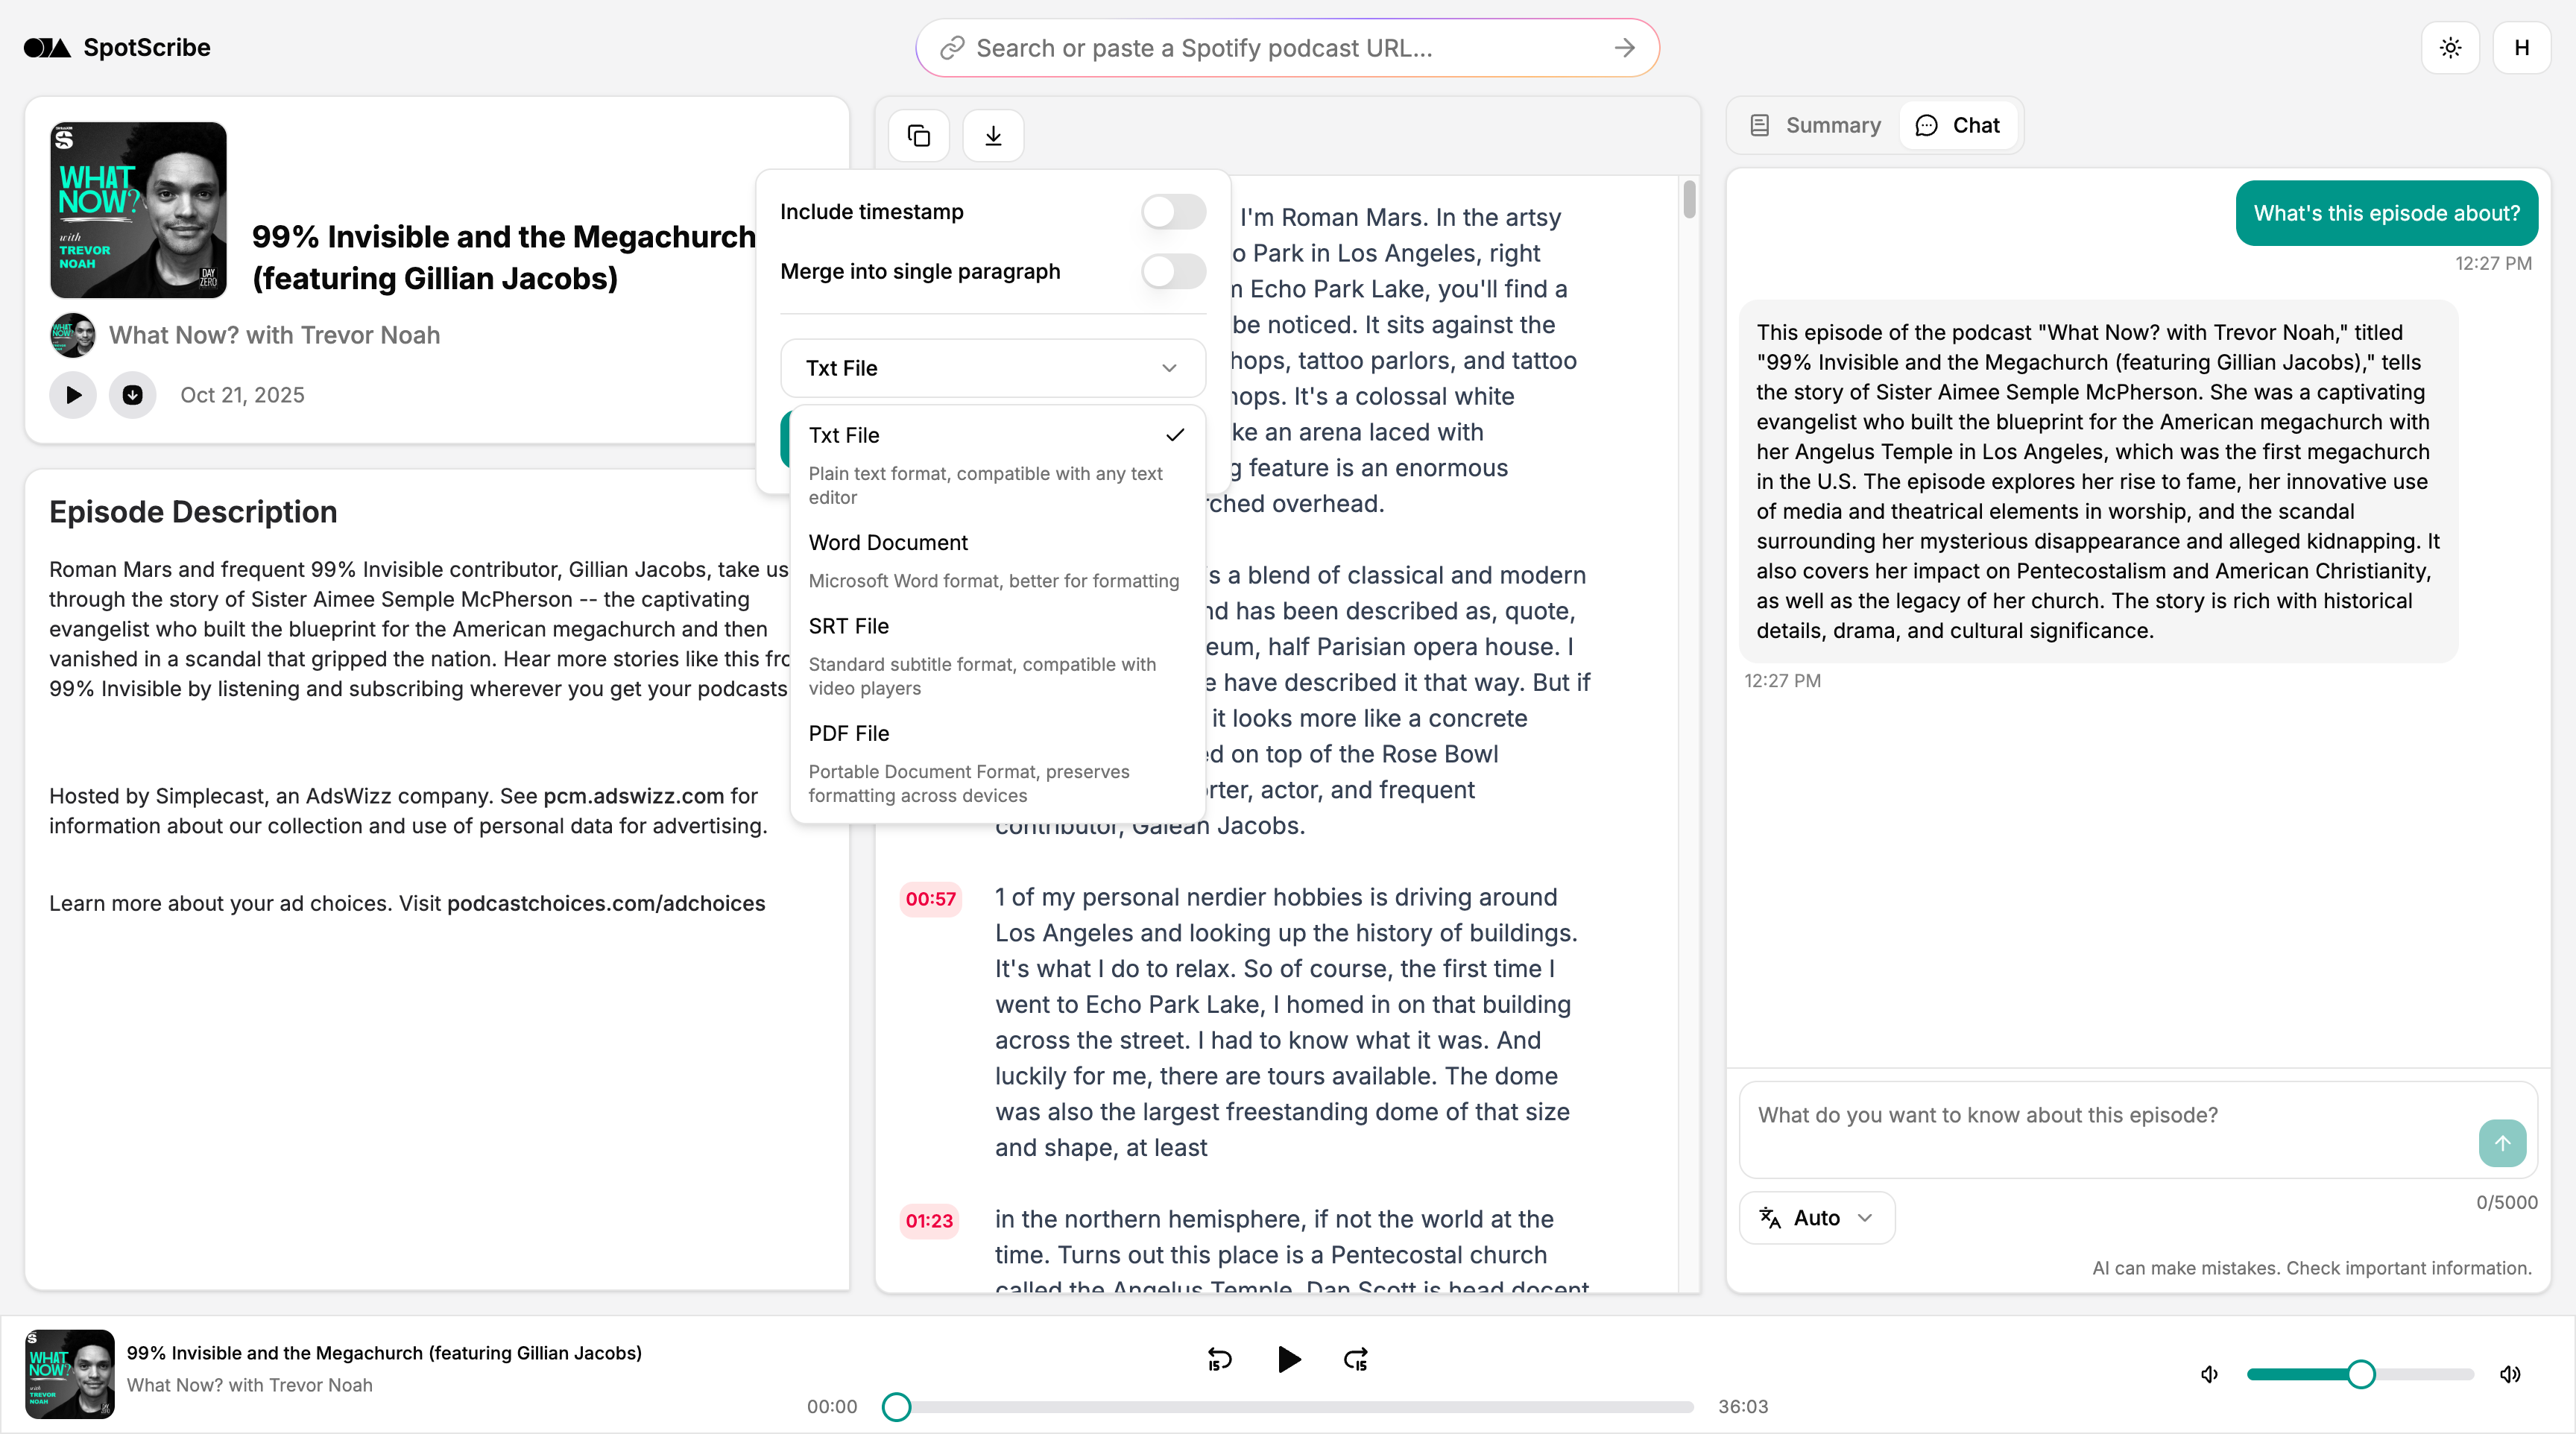2576x1434 pixels.
Task: Click the volume slider handle
Action: pos(2361,1374)
